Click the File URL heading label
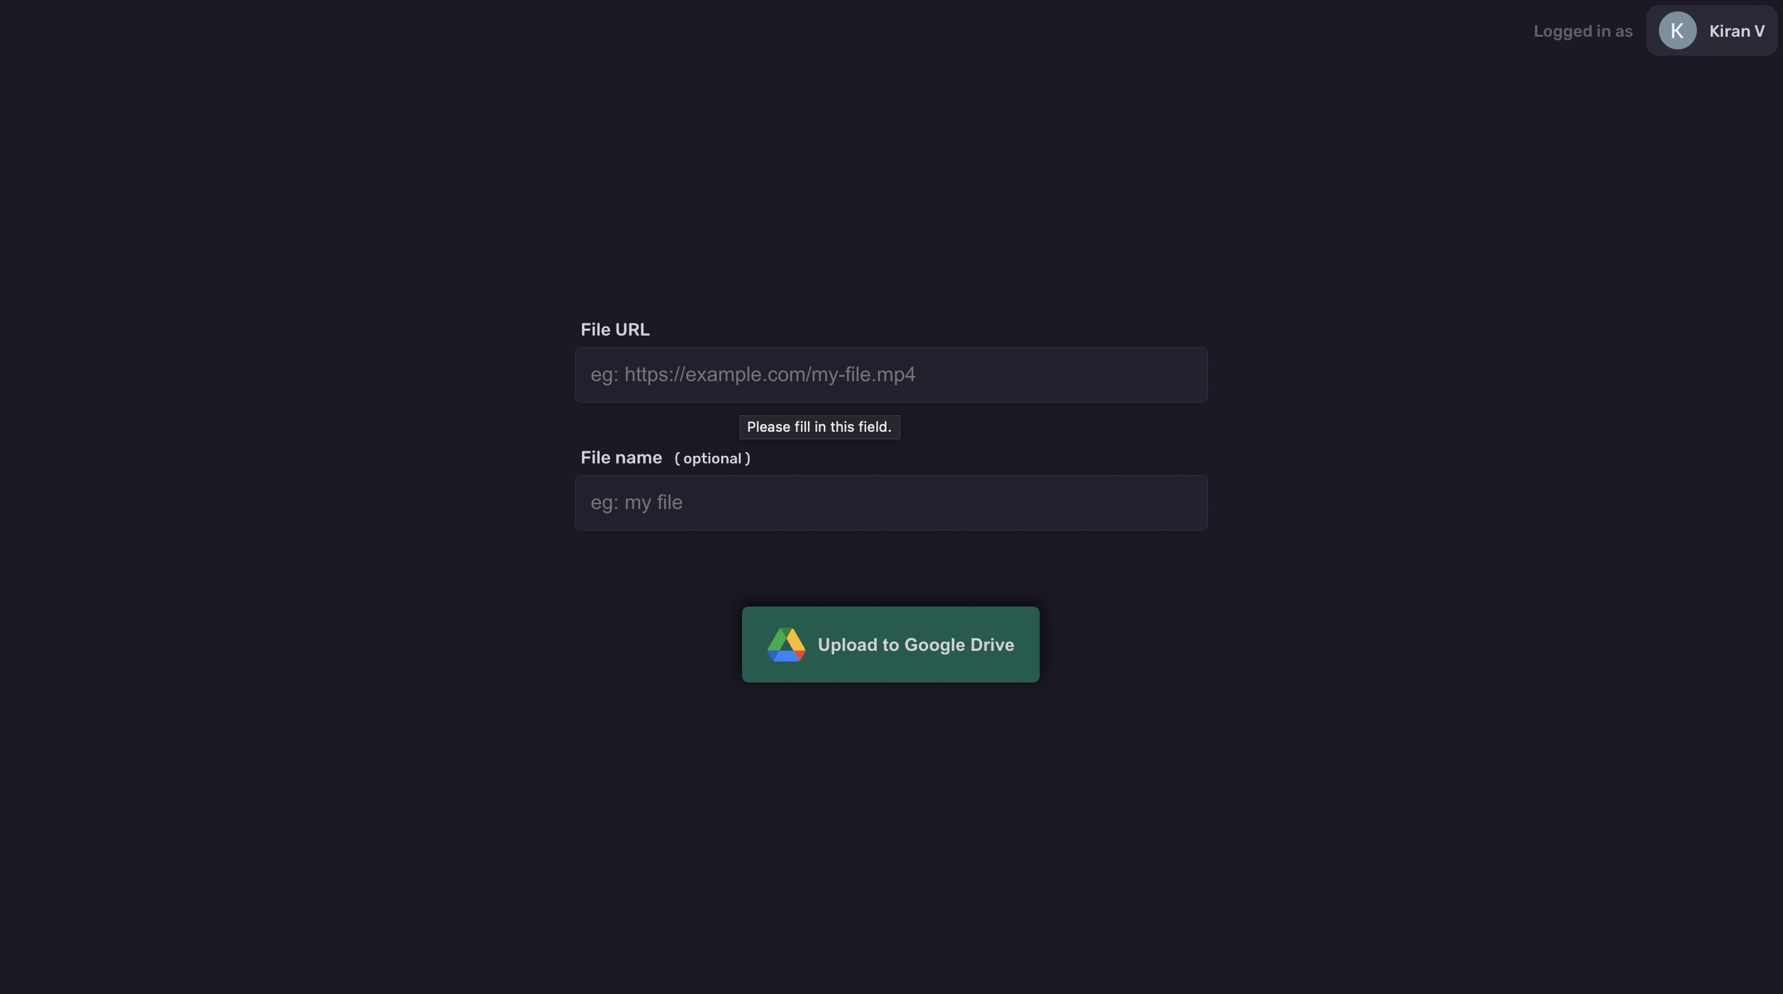The image size is (1783, 994). tap(615, 329)
